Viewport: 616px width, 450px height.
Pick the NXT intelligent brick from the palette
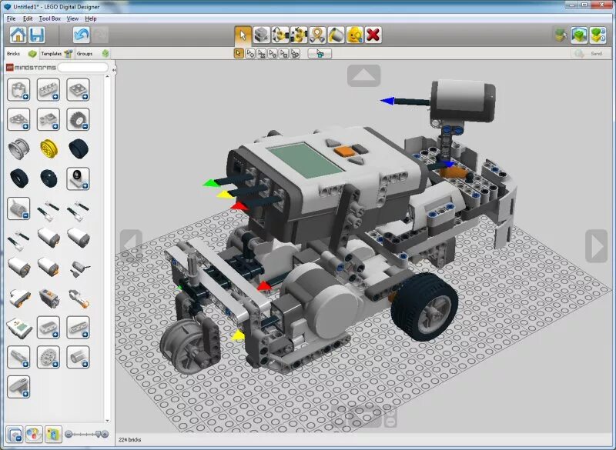pos(18,328)
